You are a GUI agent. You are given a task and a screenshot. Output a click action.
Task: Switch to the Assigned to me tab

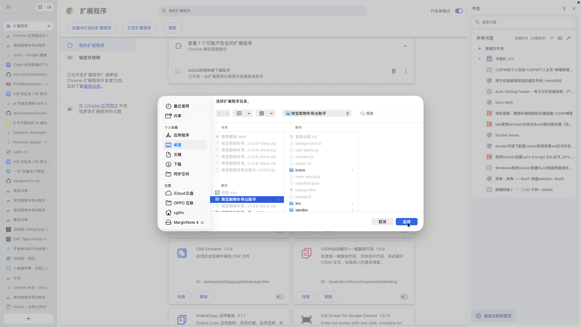pos(28,181)
